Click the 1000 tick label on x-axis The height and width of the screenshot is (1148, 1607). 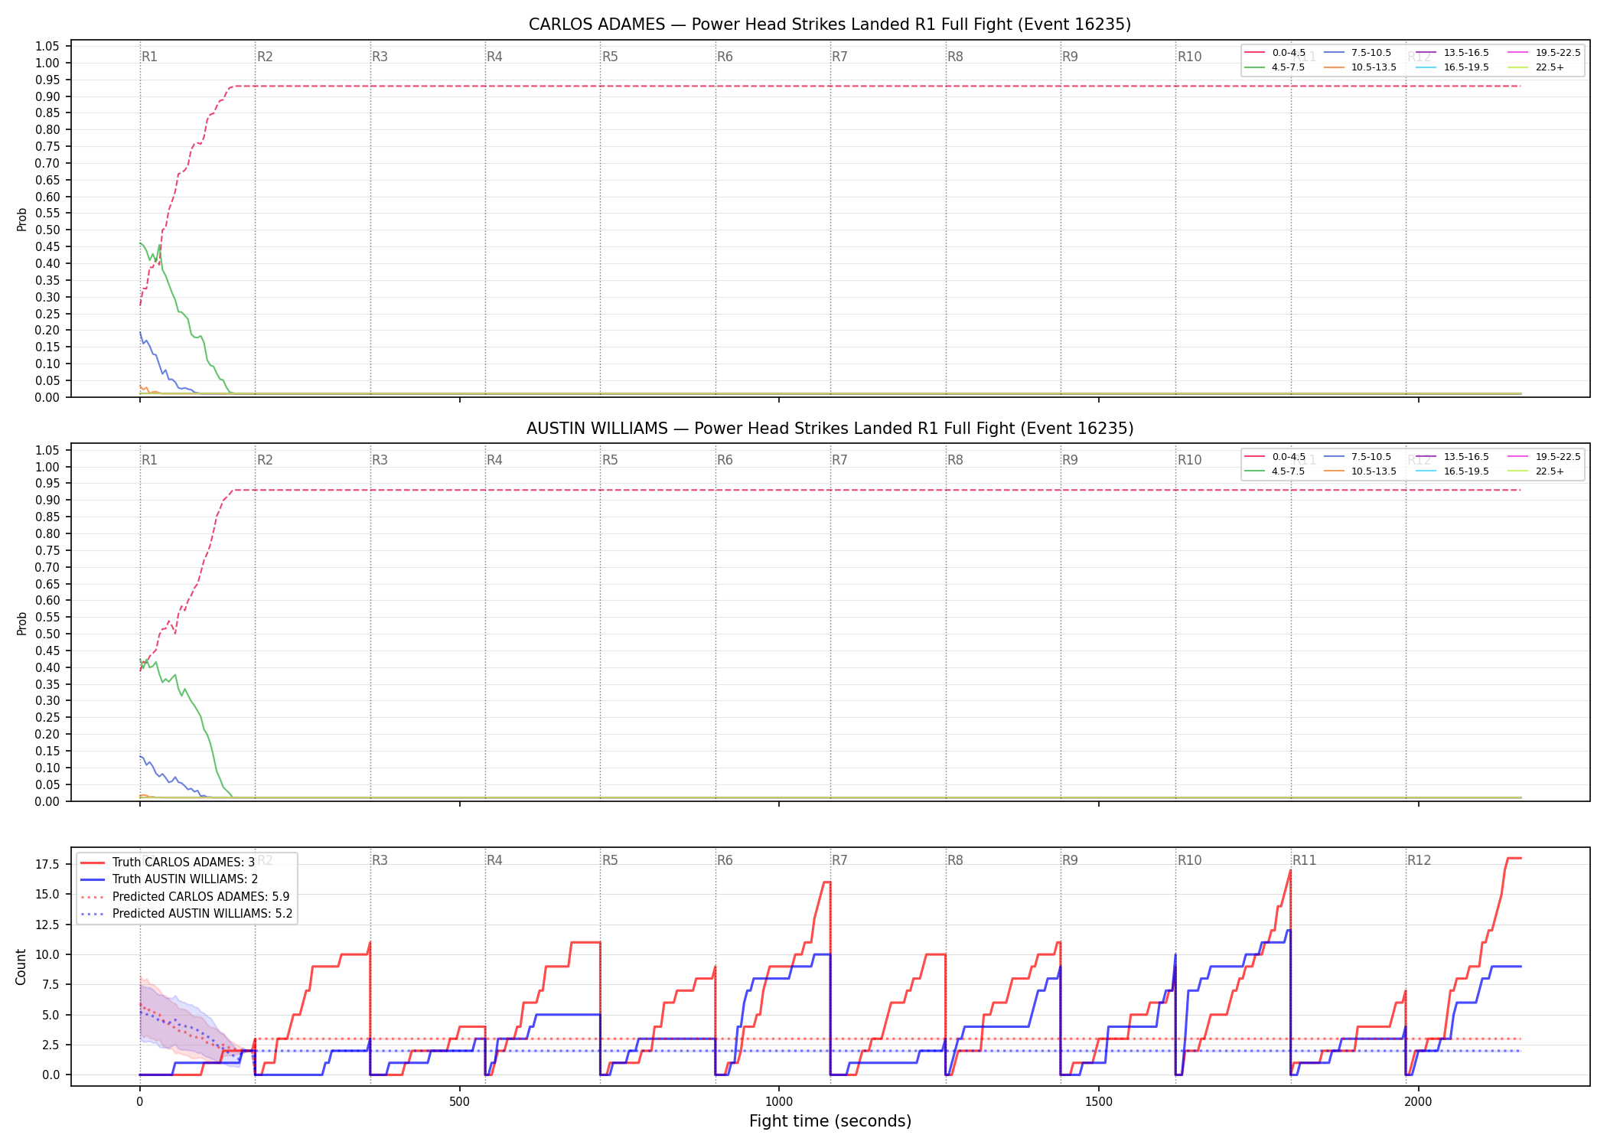779,1102
